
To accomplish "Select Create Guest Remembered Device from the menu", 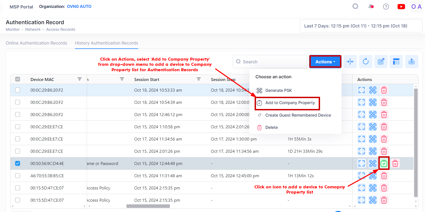I will tap(298, 115).
